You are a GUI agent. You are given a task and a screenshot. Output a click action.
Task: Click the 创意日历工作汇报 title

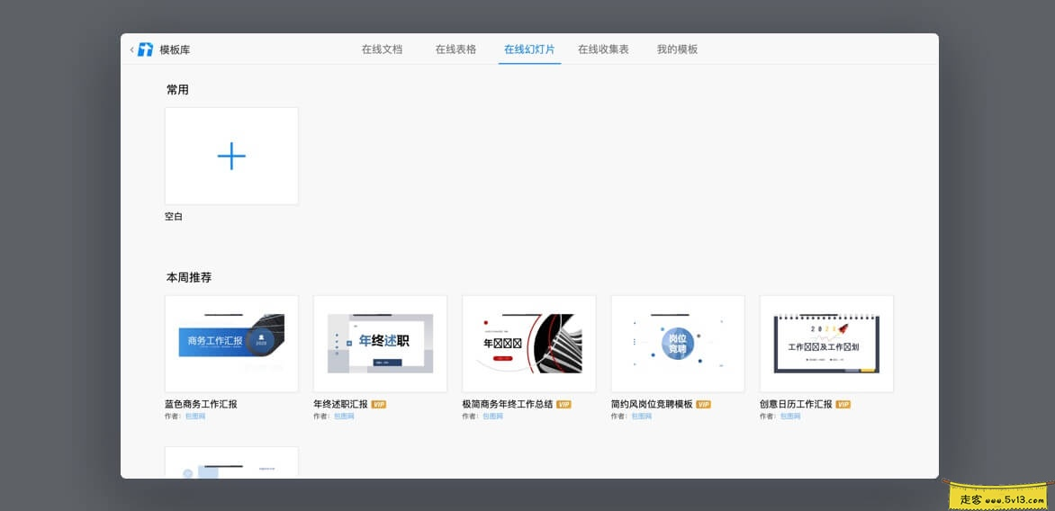[x=796, y=404]
